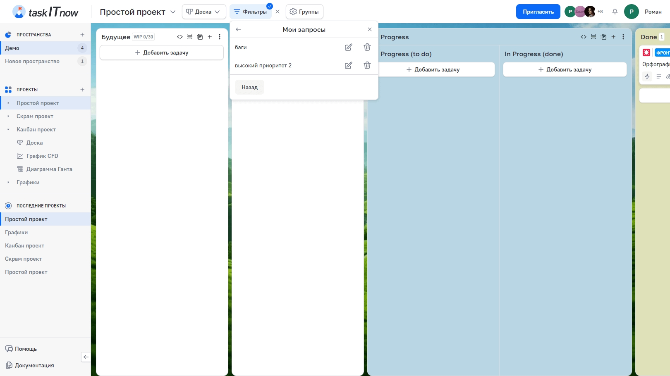Delete the 'высокий приоритет 2' query

[367, 65]
